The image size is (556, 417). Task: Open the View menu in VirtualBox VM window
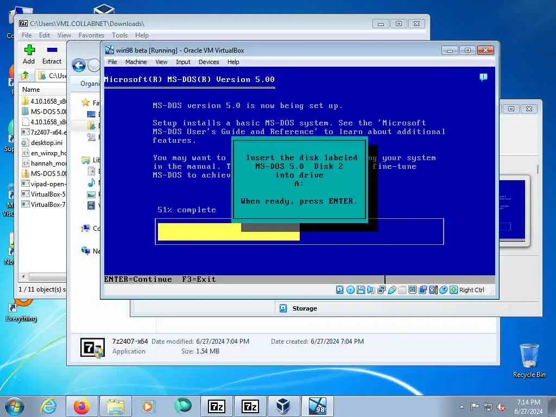pyautogui.click(x=161, y=62)
